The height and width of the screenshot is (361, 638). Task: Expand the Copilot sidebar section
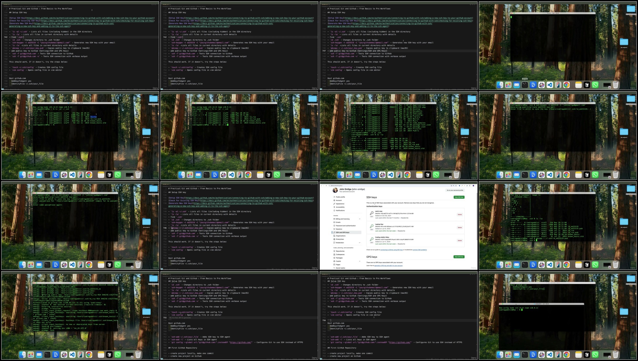click(x=360, y=261)
